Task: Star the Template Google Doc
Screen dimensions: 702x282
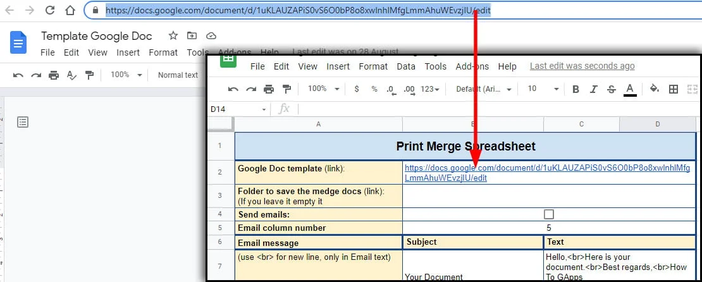Action: pos(173,36)
